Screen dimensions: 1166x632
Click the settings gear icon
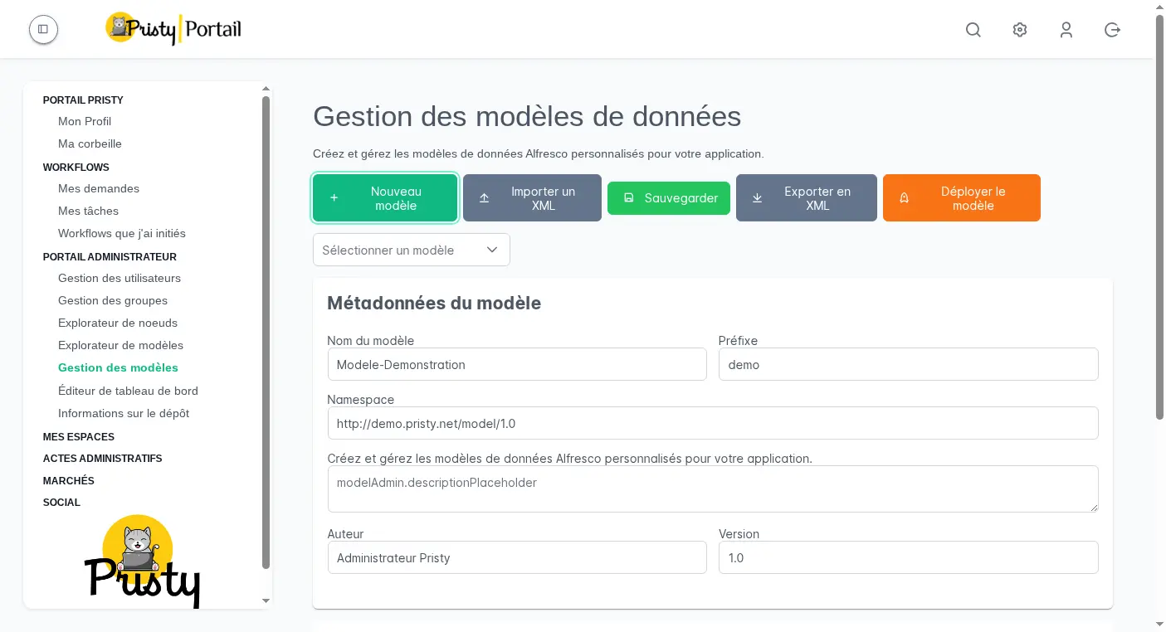(1019, 29)
